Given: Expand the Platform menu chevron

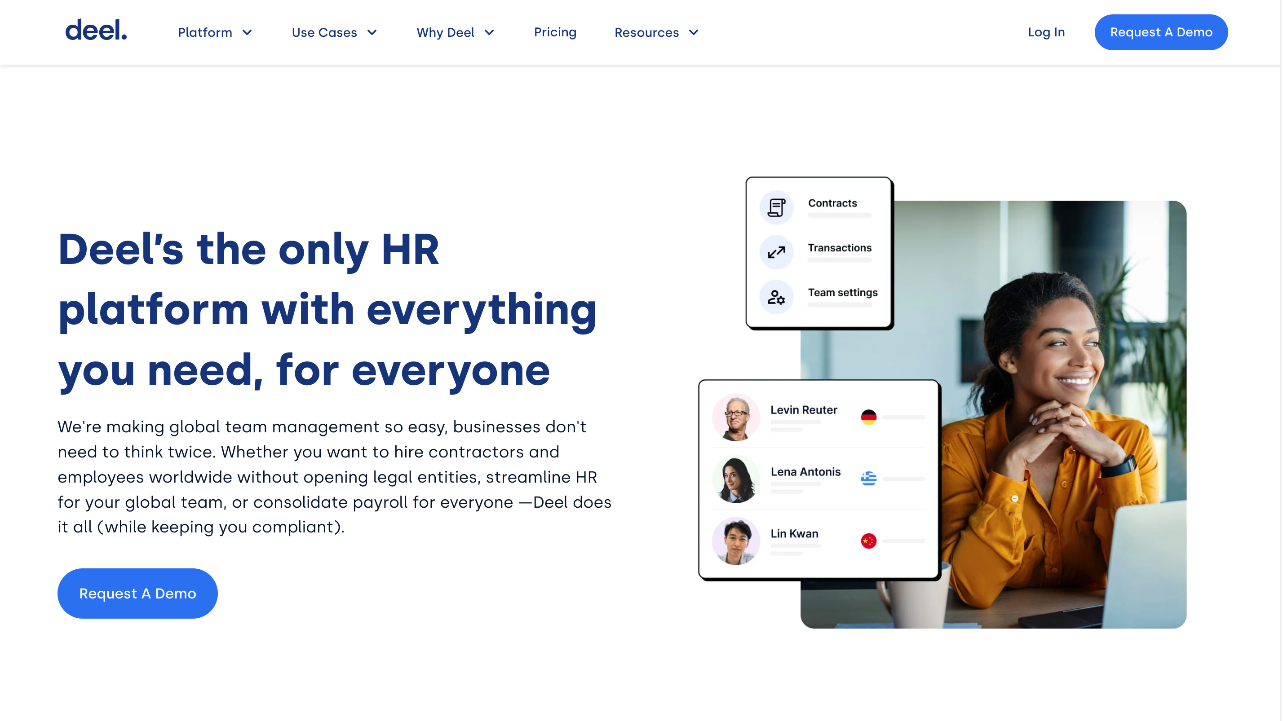Looking at the screenshot, I should (x=247, y=32).
